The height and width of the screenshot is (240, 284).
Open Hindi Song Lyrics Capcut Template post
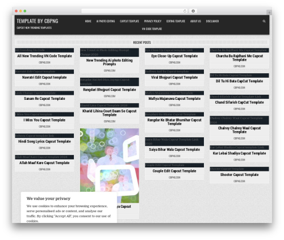[x=44, y=141]
